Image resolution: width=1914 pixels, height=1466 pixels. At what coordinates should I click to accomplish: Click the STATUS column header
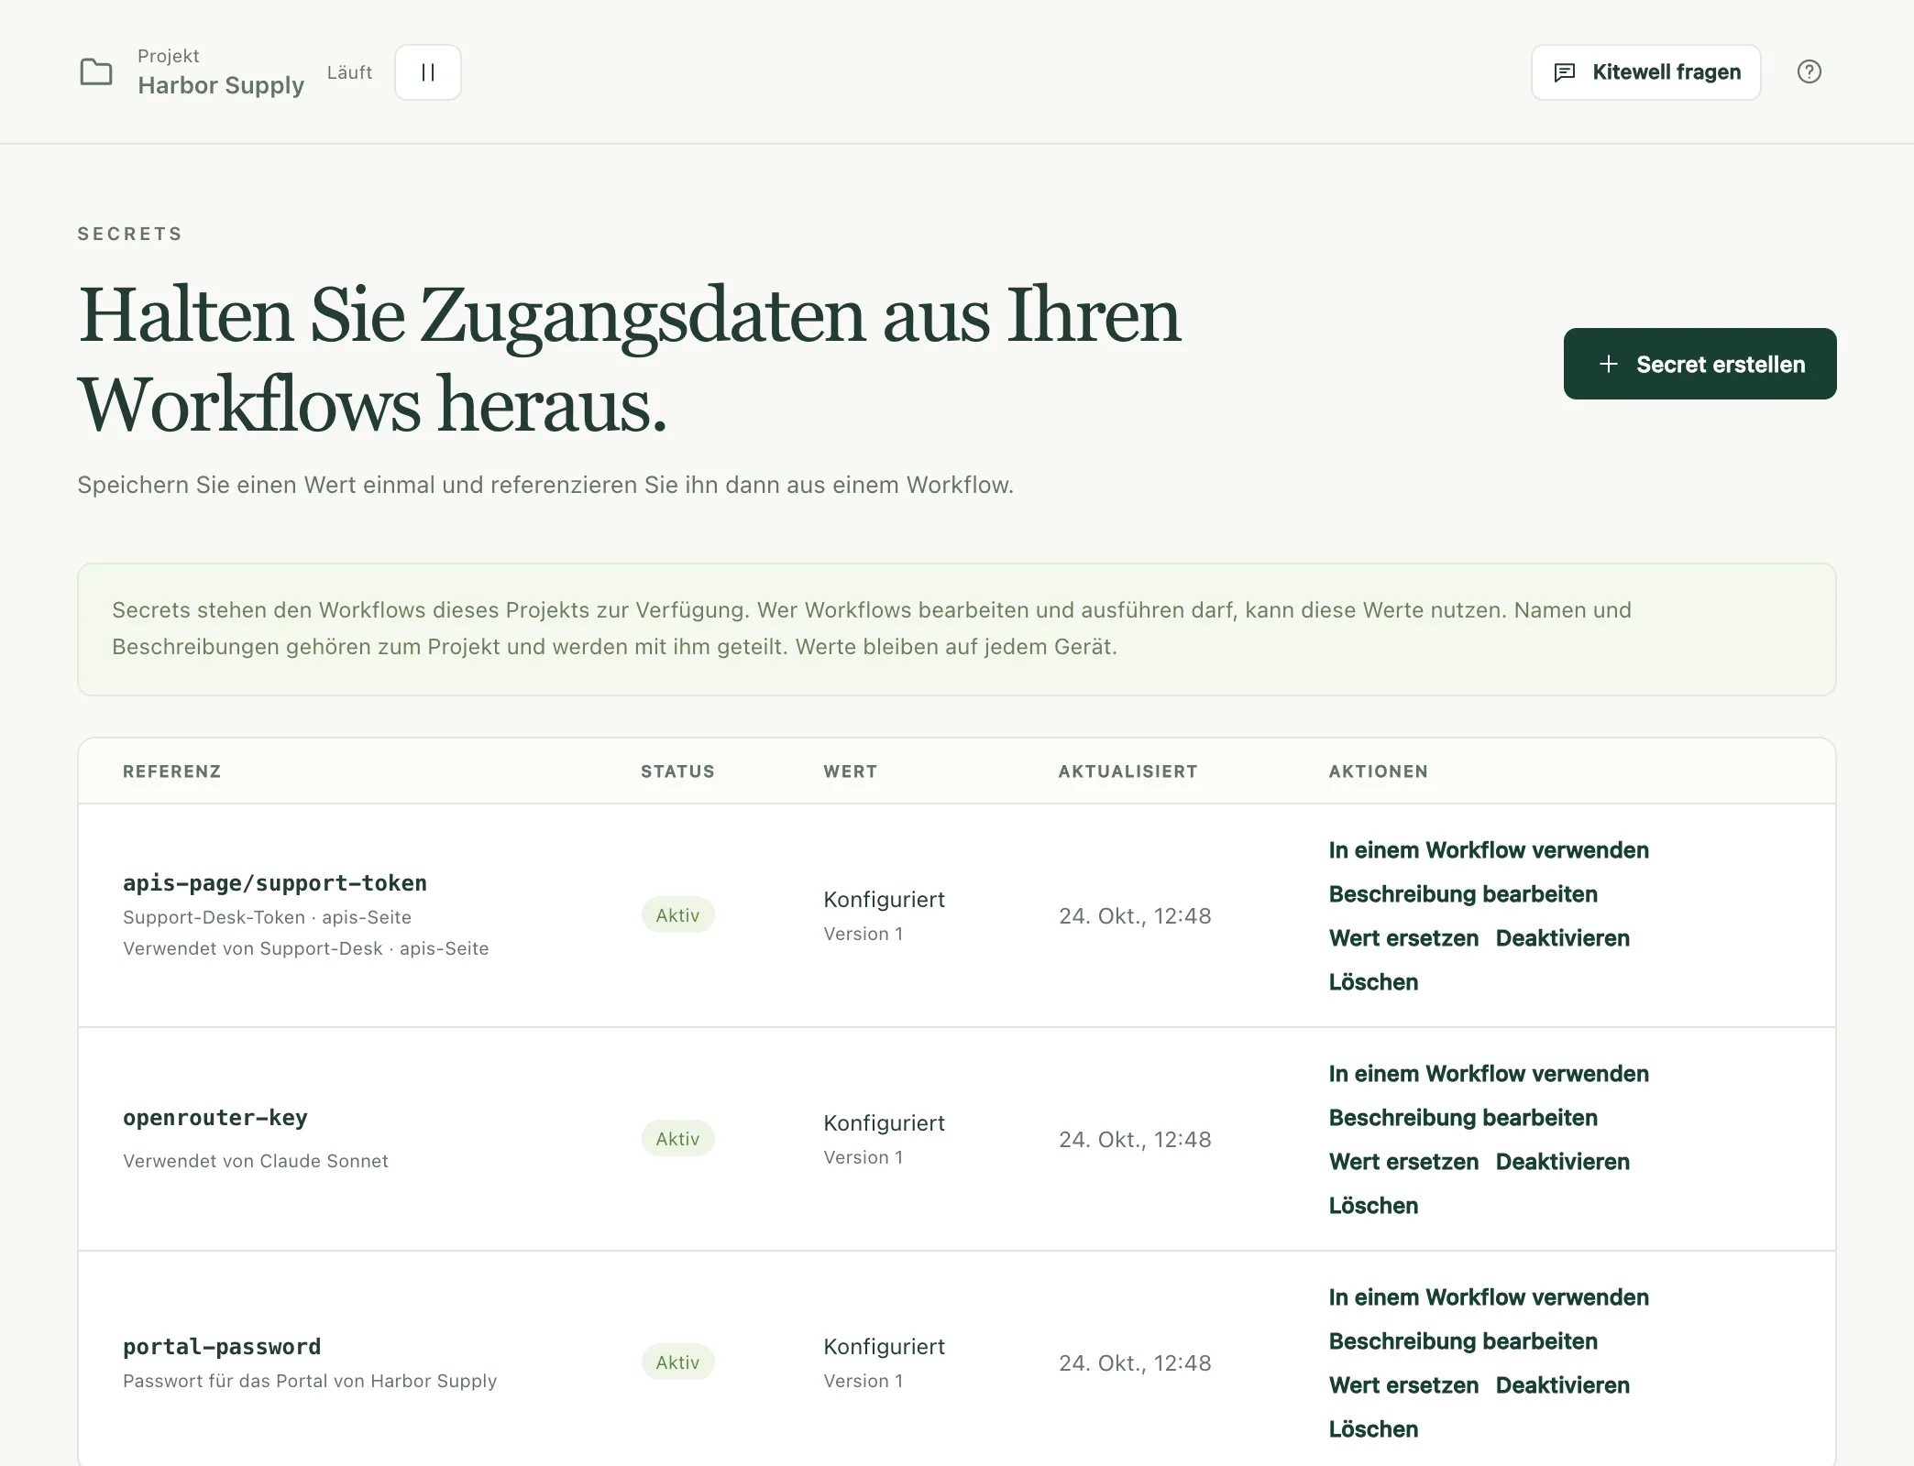coord(677,771)
